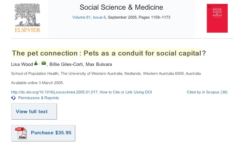This screenshot has height=145, width=237.
Task: View Cited by in Scopus (36)
Action: point(207,92)
